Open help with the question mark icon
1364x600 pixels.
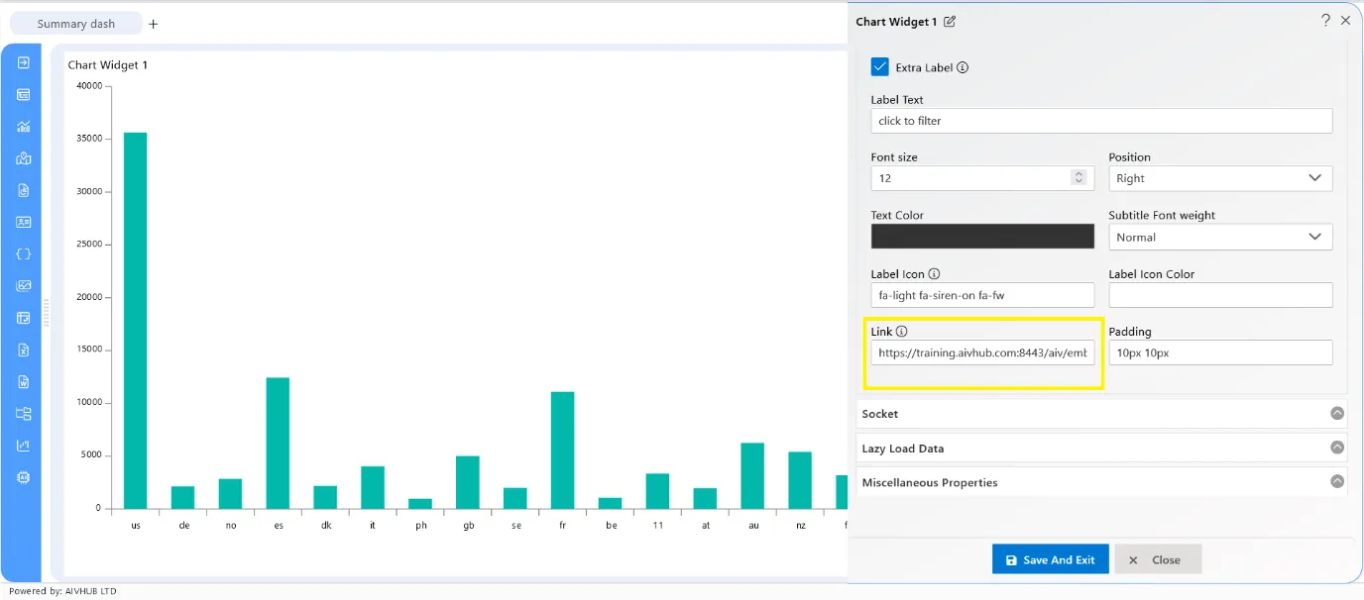1325,20
